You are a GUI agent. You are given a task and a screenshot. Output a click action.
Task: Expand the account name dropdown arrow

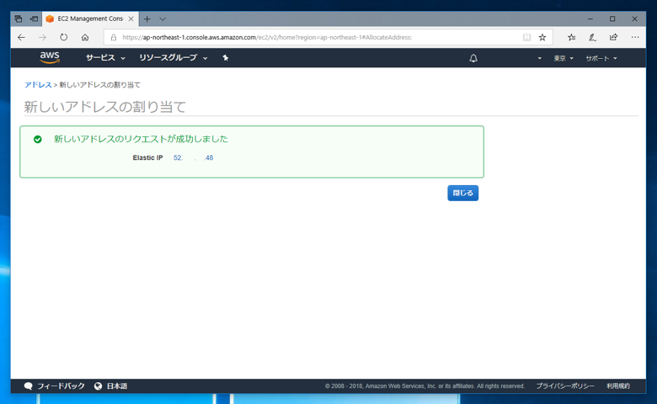[x=539, y=58]
